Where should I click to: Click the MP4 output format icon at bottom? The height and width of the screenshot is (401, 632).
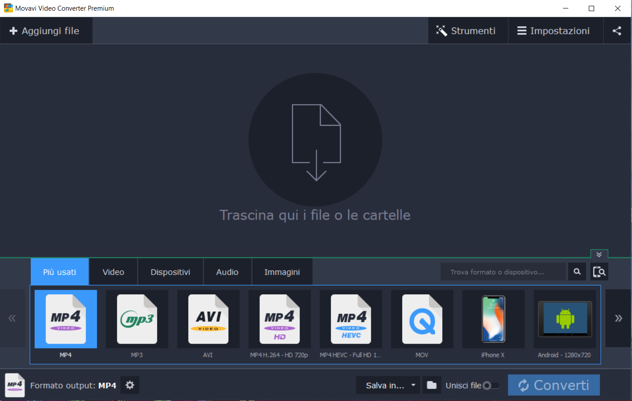(x=15, y=385)
